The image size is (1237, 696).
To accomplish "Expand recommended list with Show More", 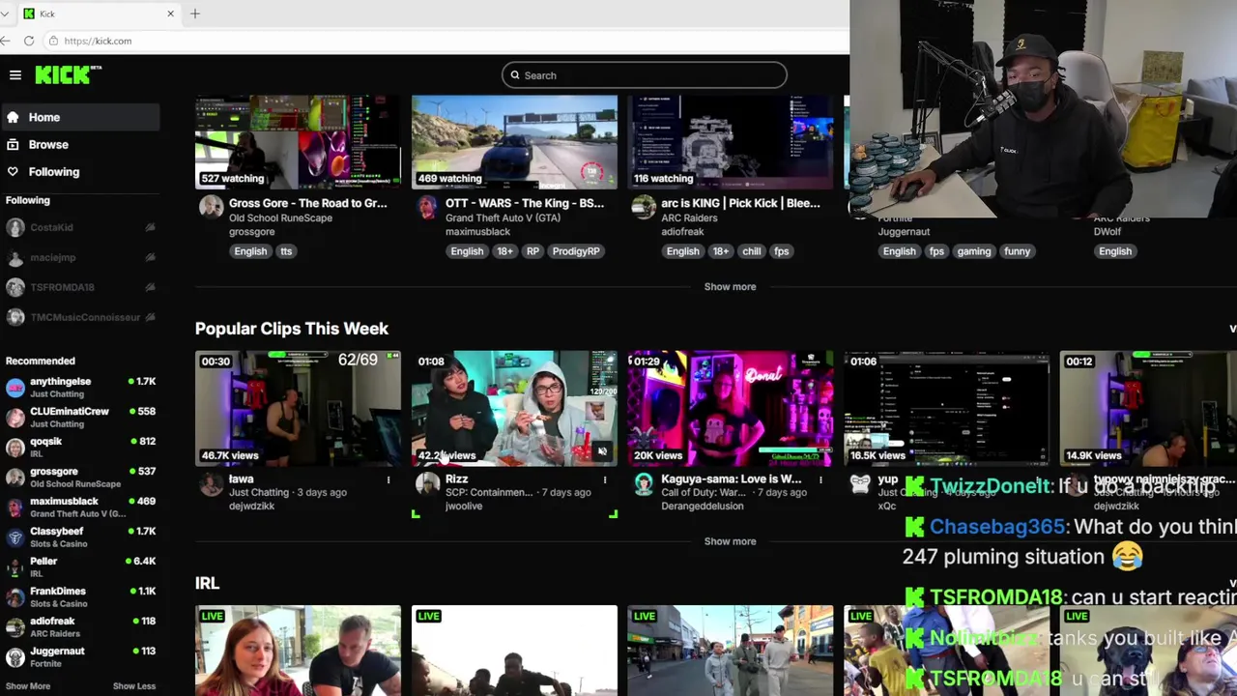I will click(28, 686).
